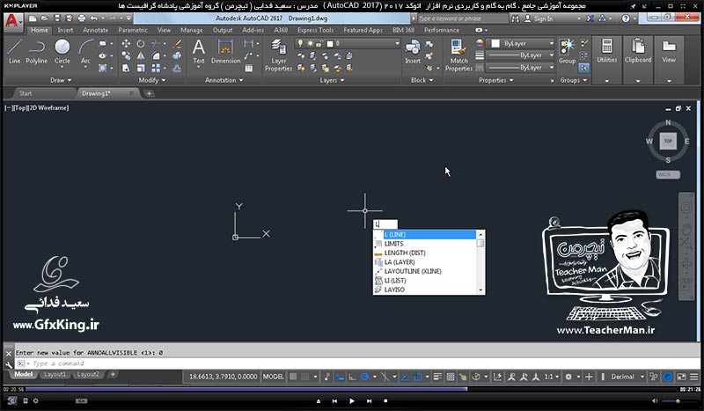Select the Dimension tool
The width and height of the screenshot is (704, 411).
(225, 52)
